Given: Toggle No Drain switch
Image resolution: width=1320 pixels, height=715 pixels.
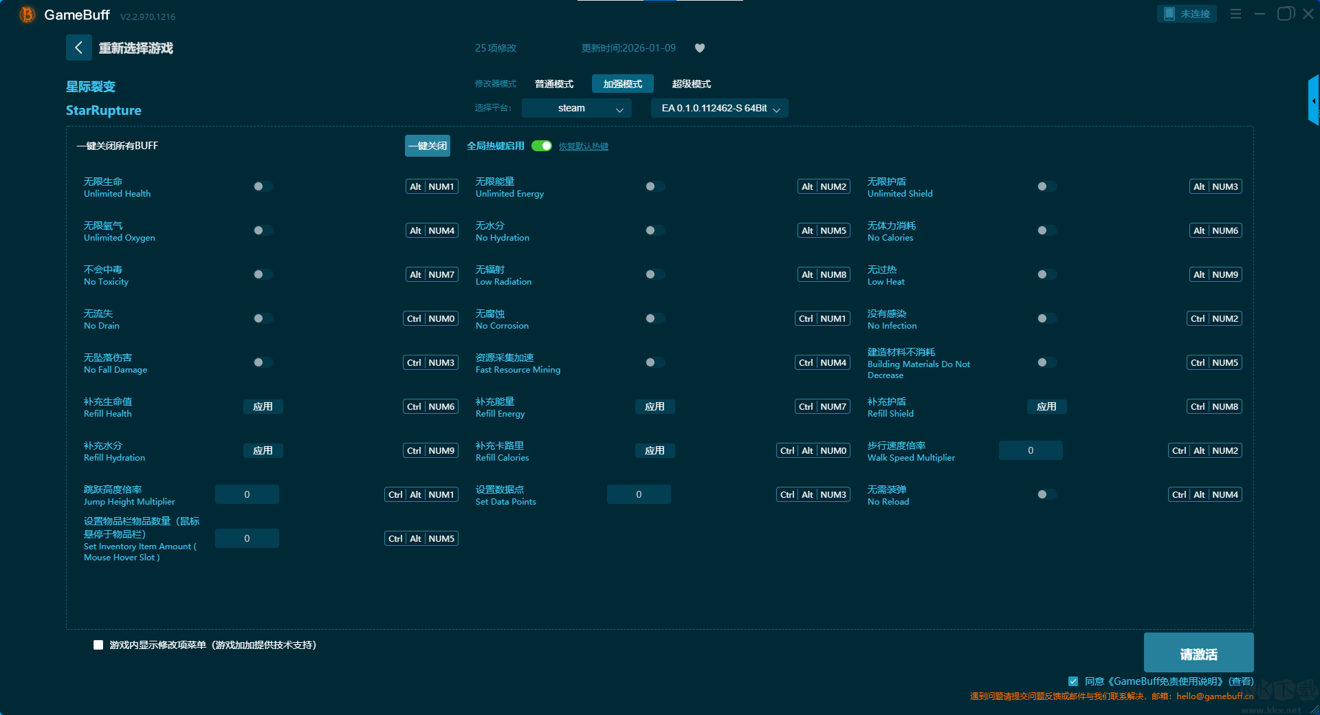Looking at the screenshot, I should [263, 318].
